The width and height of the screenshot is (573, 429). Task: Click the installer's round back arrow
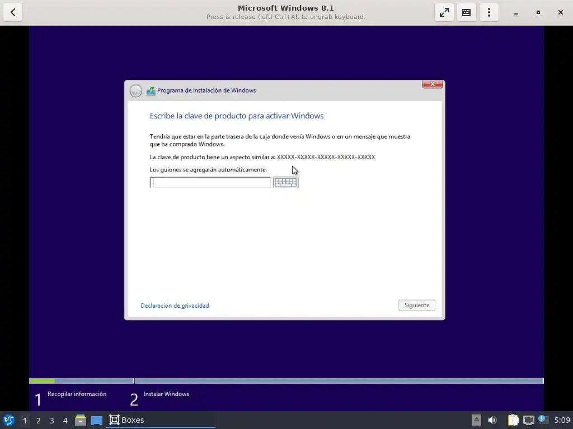click(136, 91)
